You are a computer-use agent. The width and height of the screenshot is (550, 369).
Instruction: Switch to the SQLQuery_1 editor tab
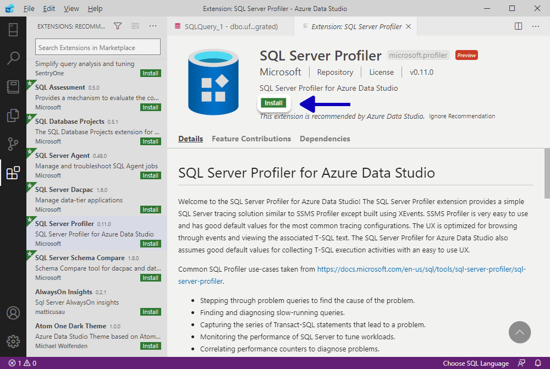coord(231,26)
